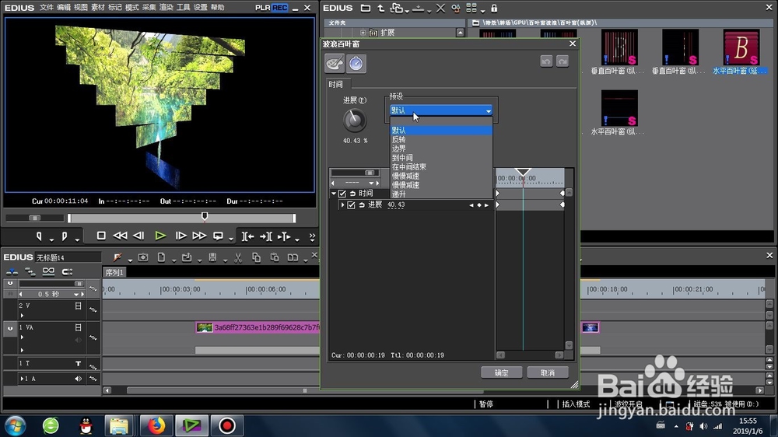Set the In point marker
Screen dimensions: 778x437
[x=39, y=236]
